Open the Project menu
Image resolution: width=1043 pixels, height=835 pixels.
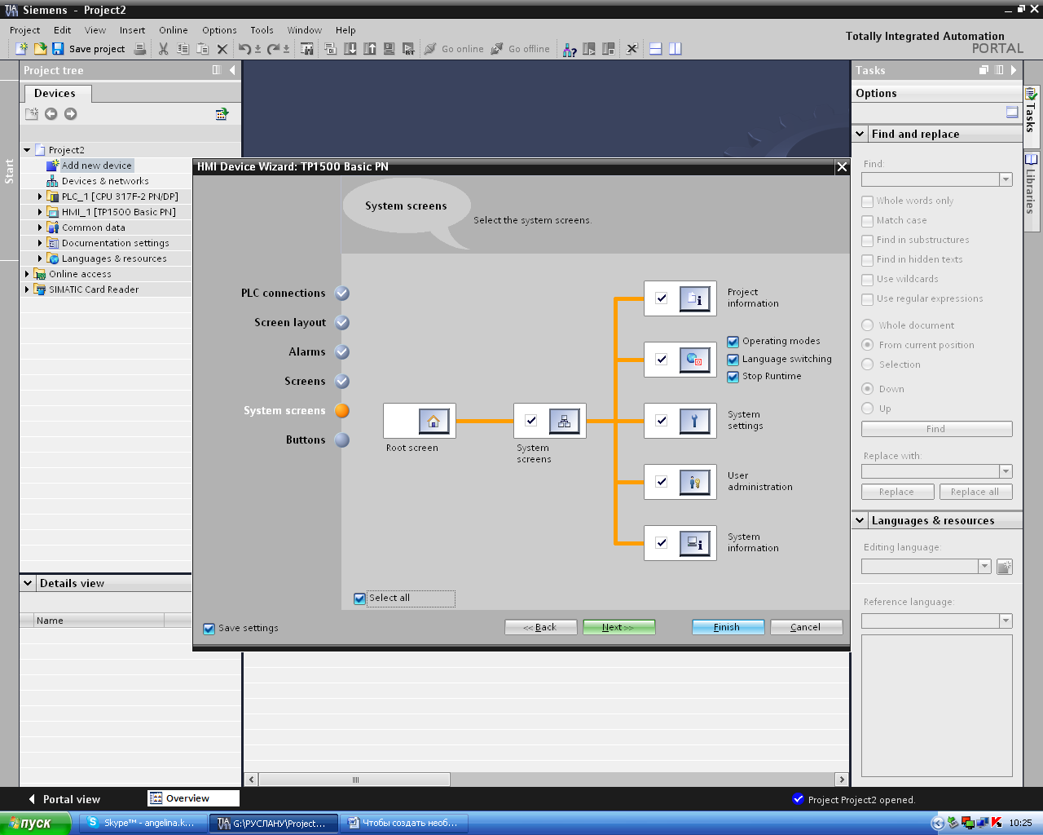point(24,30)
